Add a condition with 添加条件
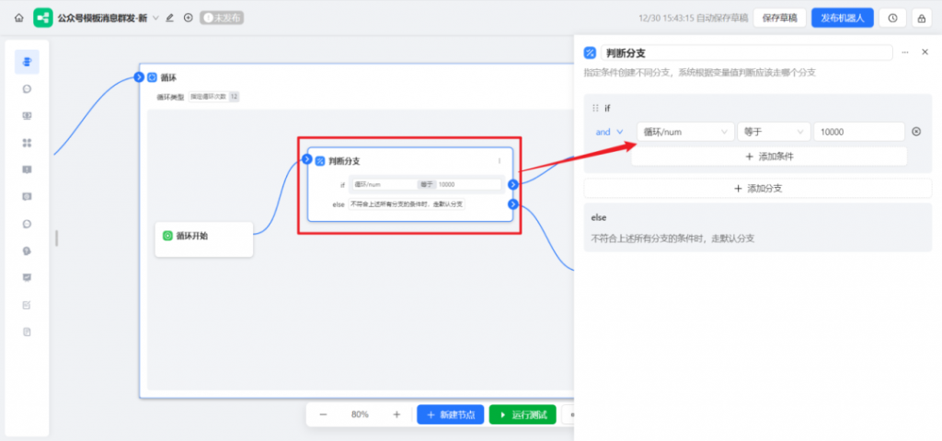 click(x=769, y=157)
